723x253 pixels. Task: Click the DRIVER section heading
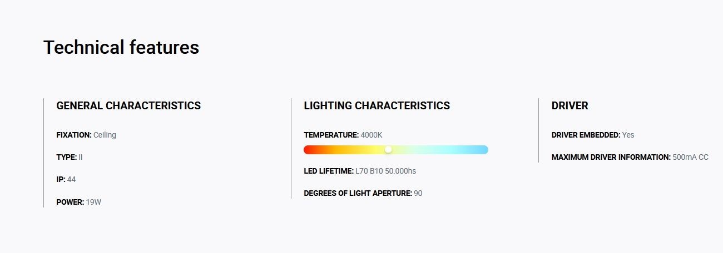(x=570, y=105)
